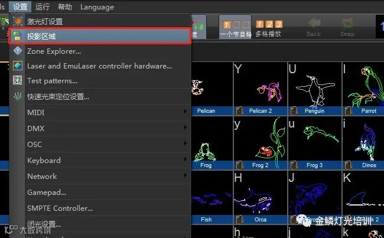Click the Swap toolbar button
Viewport: 384px width, 238px height.
coord(347,27)
